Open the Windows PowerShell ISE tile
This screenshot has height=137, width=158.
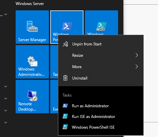[101, 22]
